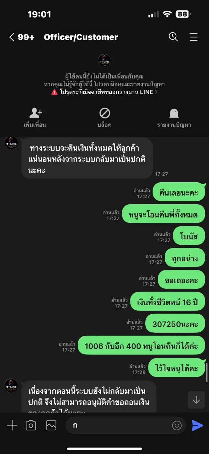Tap Affiliate Marketing profile picture at top
Image resolution: width=209 pixels, height=454 pixels.
[x=104, y=61]
